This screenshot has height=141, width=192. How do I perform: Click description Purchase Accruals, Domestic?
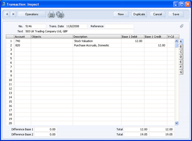pyautogui.click(x=92, y=45)
